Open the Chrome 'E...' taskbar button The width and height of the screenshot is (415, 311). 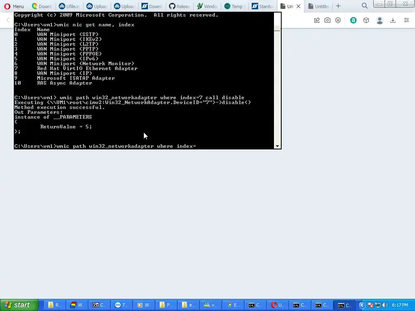click(x=233, y=305)
